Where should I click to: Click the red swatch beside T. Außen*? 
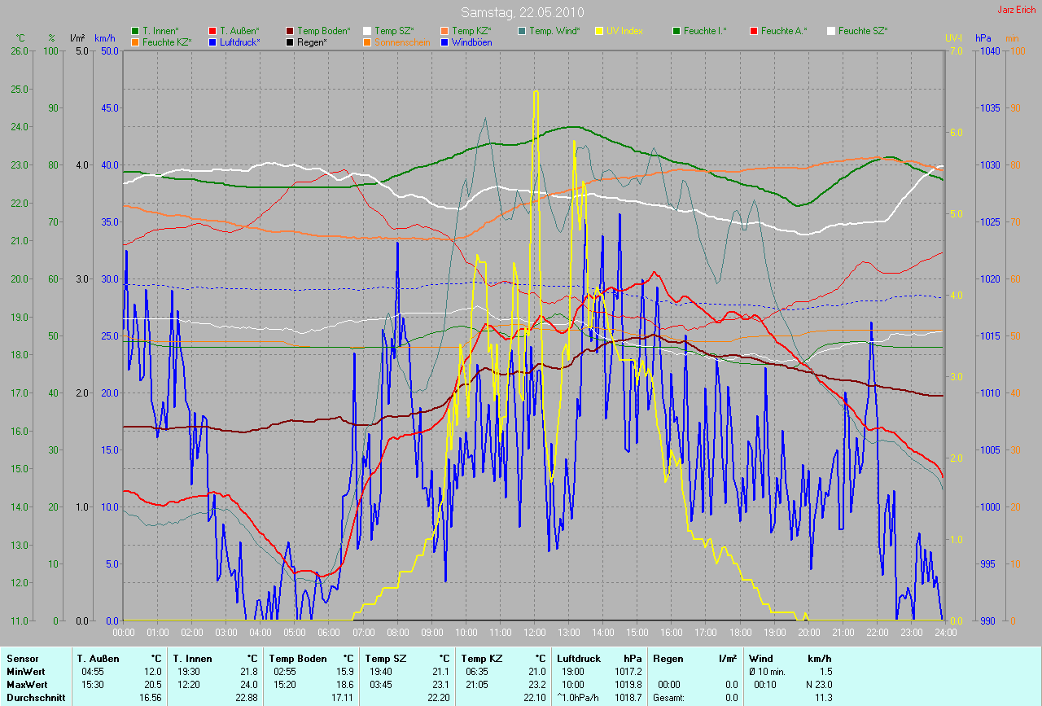tap(213, 31)
